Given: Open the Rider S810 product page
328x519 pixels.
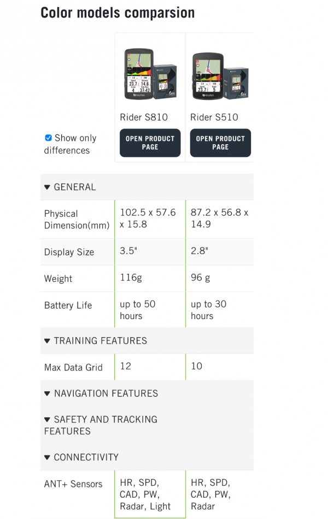Looking at the screenshot, I should [x=150, y=143].
